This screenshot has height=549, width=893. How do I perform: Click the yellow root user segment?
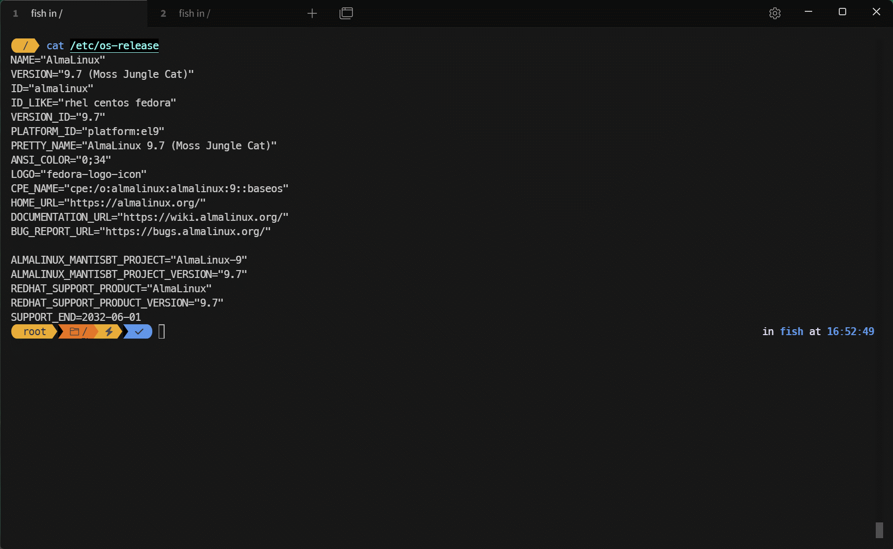(34, 332)
